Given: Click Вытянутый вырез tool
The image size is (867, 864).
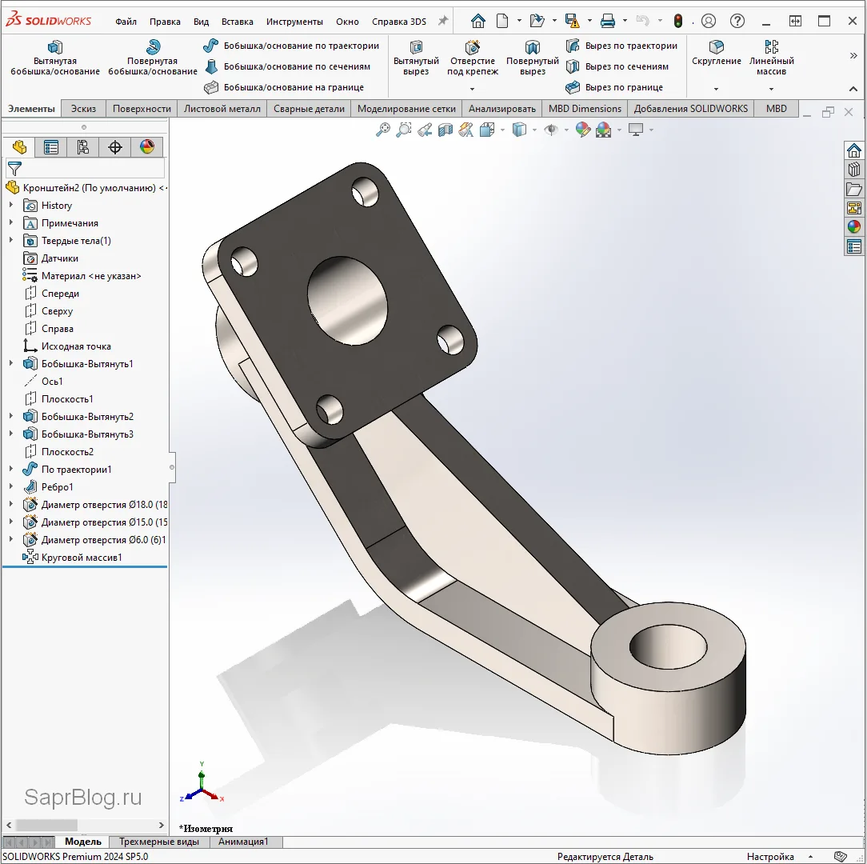Looking at the screenshot, I should pos(416,58).
